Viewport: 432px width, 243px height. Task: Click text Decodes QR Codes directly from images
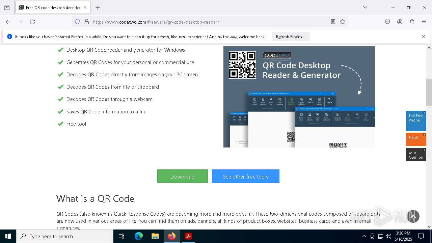click(x=132, y=75)
